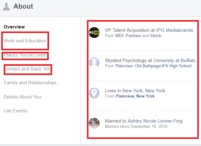The height and width of the screenshot is (146, 201).
Task: Click the marriage photo thumbnail
Action: [94, 123]
